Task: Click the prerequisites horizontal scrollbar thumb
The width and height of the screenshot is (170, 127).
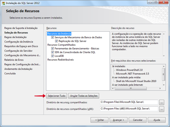Action: (x=131, y=88)
